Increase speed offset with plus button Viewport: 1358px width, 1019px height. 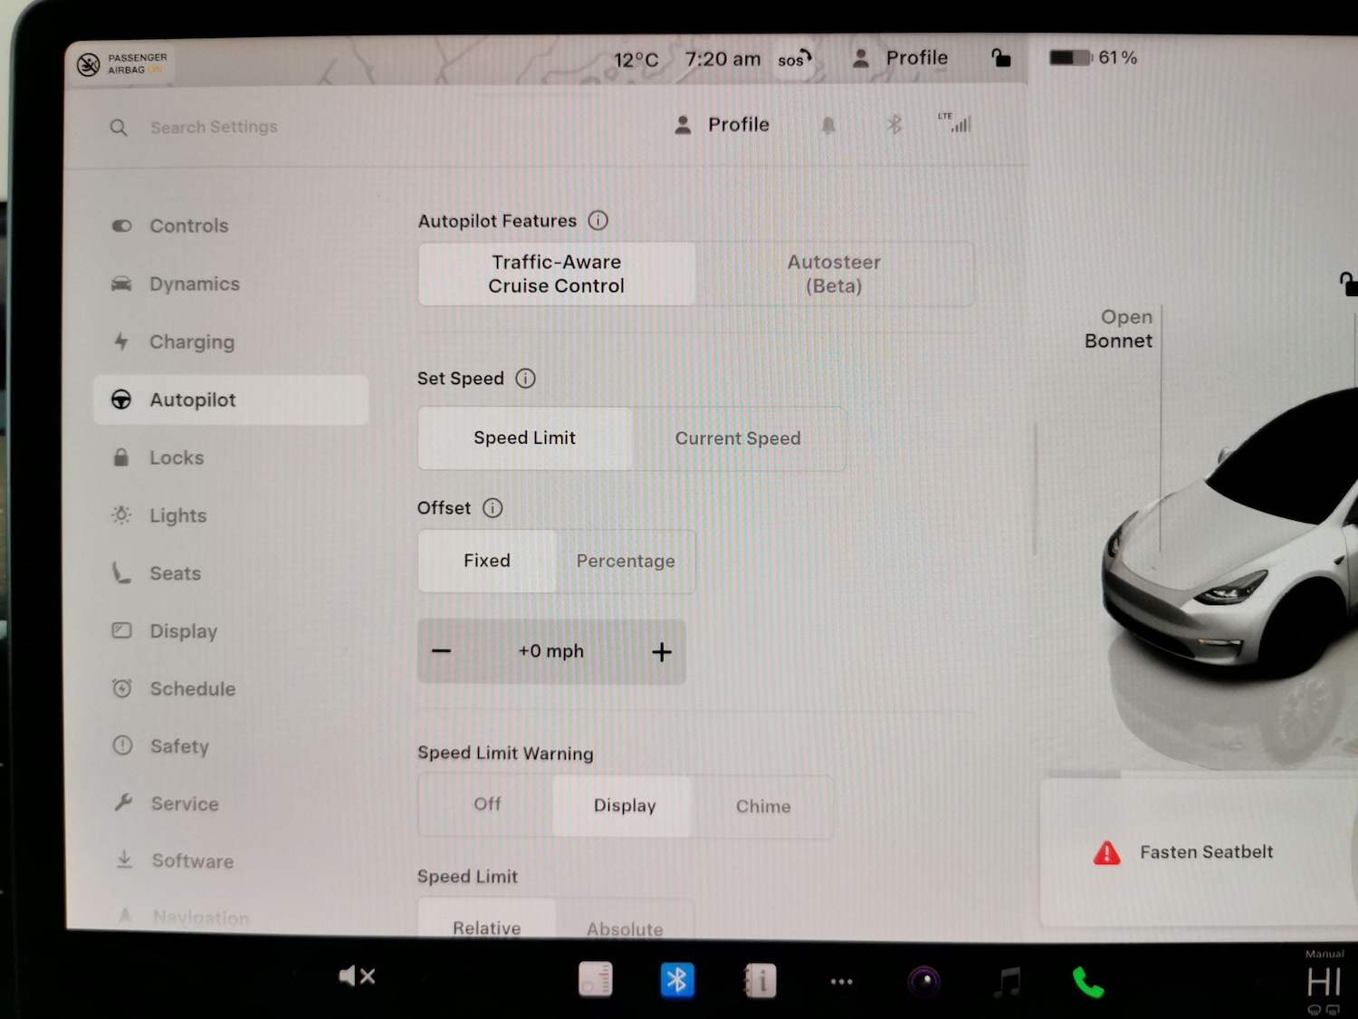coord(662,652)
